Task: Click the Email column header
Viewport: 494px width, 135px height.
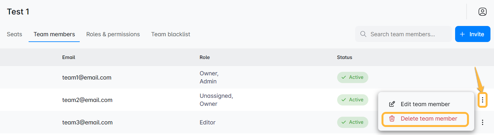Action: click(68, 57)
